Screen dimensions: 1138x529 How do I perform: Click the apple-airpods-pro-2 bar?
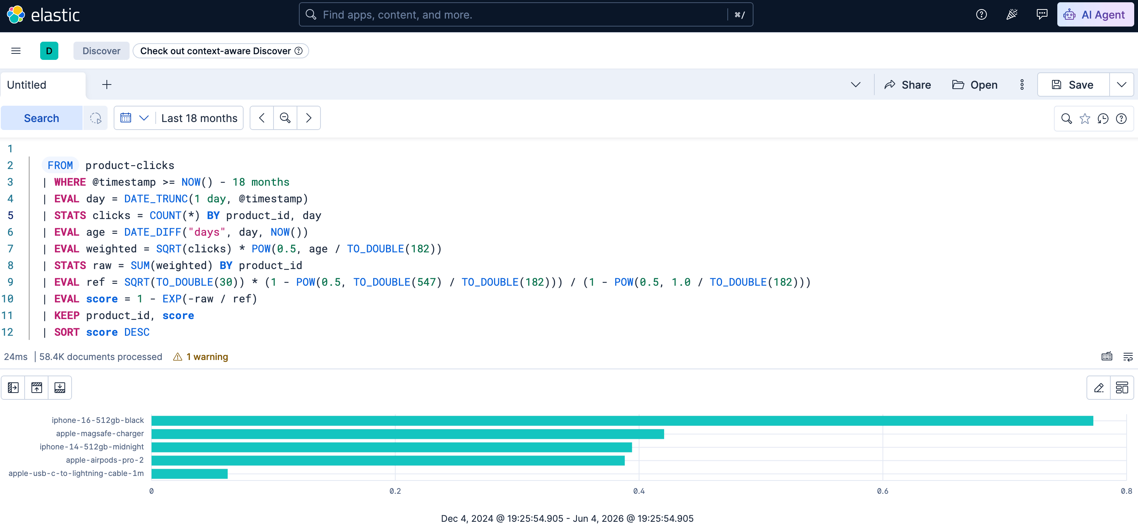(x=388, y=460)
